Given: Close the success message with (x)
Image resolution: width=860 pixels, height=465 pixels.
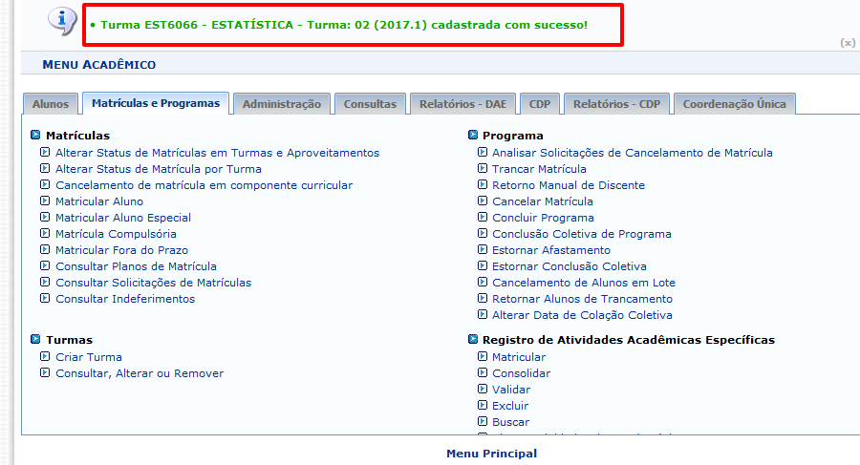Looking at the screenshot, I should click(847, 43).
